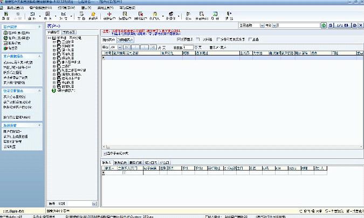Click the first green toolbar icon at far left
This screenshot has height=218, width=364.
(6, 14)
